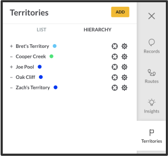Screen dimensions: 168x156
Task: Expand Bret's Territory with plus sign
Action: (x=11, y=46)
